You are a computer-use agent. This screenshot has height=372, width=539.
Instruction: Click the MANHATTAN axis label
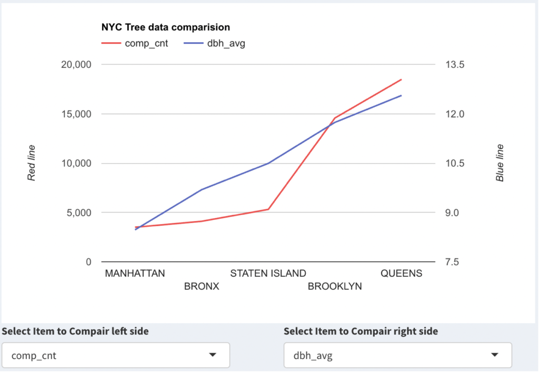[x=135, y=274]
